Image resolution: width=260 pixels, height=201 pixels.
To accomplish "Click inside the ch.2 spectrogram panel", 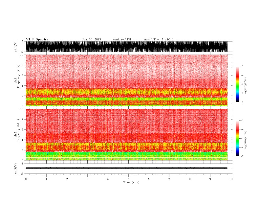I will point(127,135).
